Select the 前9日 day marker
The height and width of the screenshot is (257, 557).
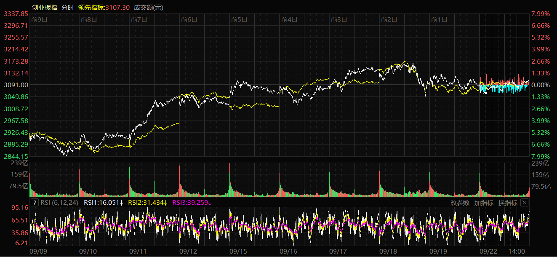[x=39, y=19]
